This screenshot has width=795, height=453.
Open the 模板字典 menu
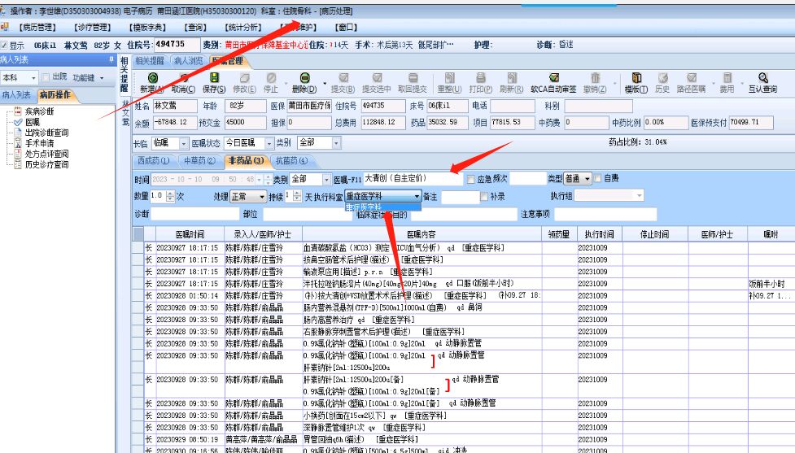pyautogui.click(x=147, y=28)
